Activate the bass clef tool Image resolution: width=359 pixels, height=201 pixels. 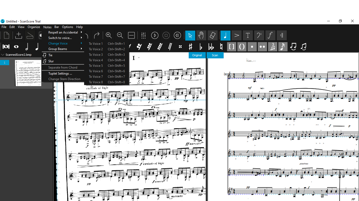[x=259, y=35]
